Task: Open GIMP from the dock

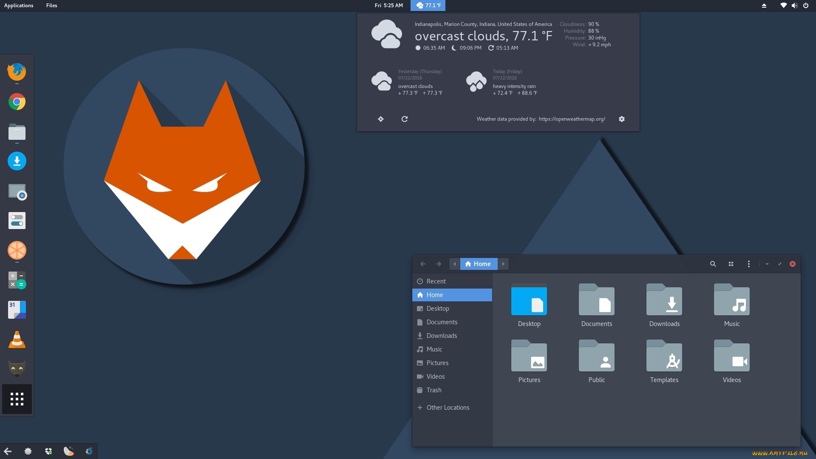Action: coord(17,368)
